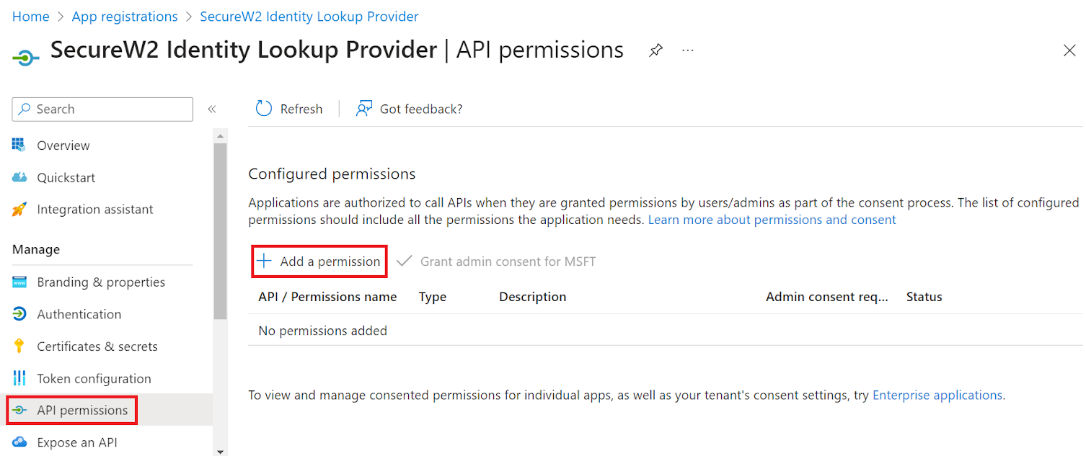Collapse the sidebar with double chevron
The image size is (1086, 456).
coord(212,109)
